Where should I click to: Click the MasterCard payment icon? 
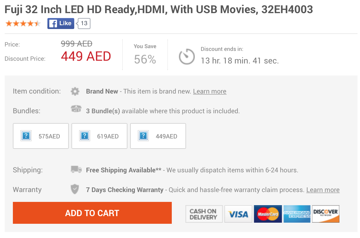(268, 214)
